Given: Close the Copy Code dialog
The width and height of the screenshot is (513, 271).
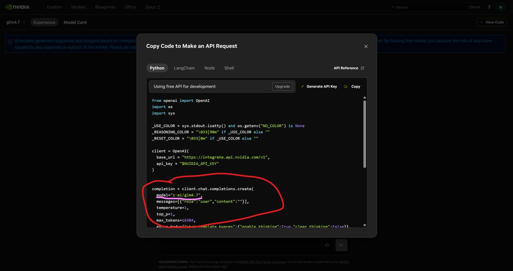Looking at the screenshot, I should pyautogui.click(x=366, y=46).
